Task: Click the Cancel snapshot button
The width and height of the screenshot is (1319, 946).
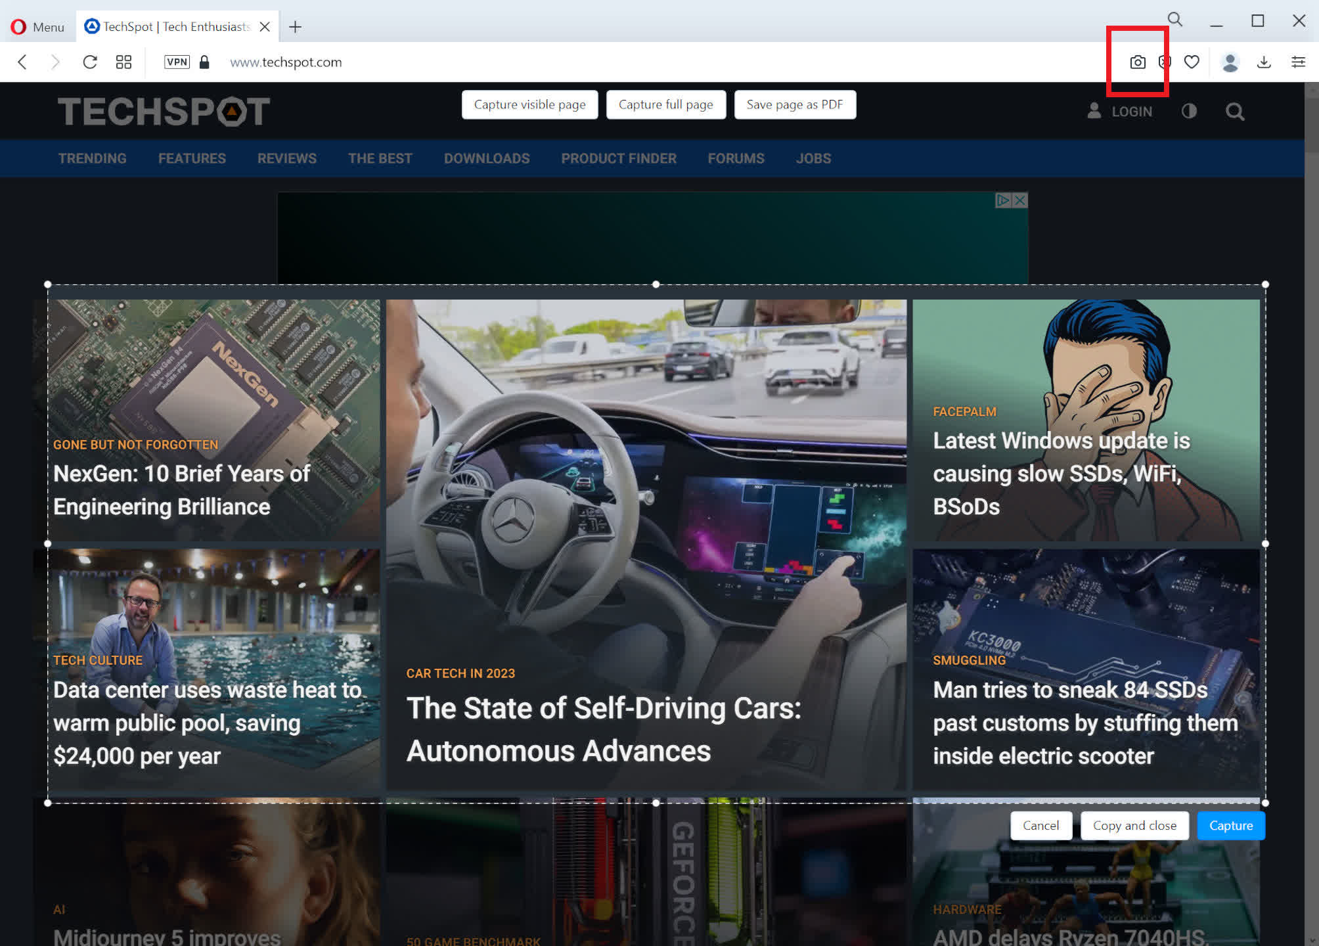Action: (1040, 826)
